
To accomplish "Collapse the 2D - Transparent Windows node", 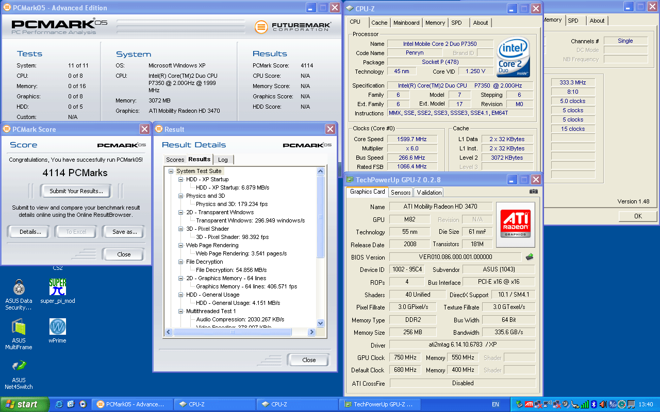I will (180, 212).
